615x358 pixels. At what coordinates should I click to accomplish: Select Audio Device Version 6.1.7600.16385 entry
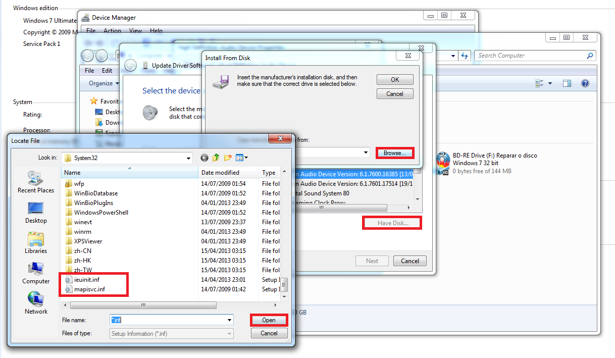click(x=354, y=174)
